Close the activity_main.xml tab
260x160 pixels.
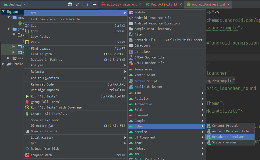click(140, 4)
